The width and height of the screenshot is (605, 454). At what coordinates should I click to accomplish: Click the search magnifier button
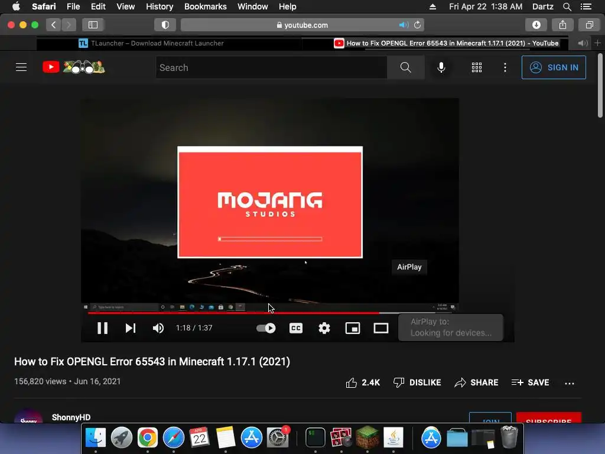coord(405,67)
